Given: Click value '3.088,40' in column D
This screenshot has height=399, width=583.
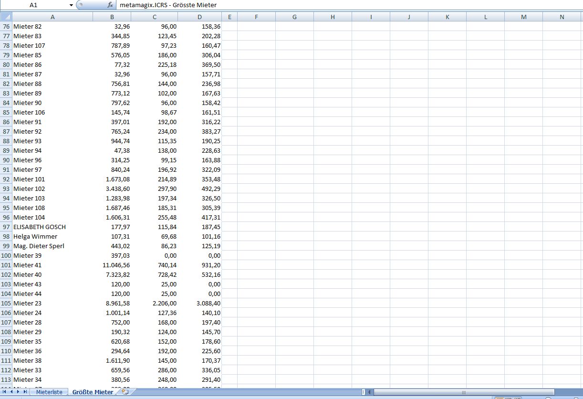Looking at the screenshot, I should coord(208,303).
